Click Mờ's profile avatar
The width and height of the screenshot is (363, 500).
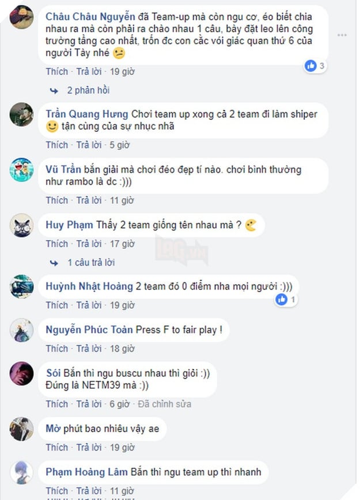coord(21,429)
